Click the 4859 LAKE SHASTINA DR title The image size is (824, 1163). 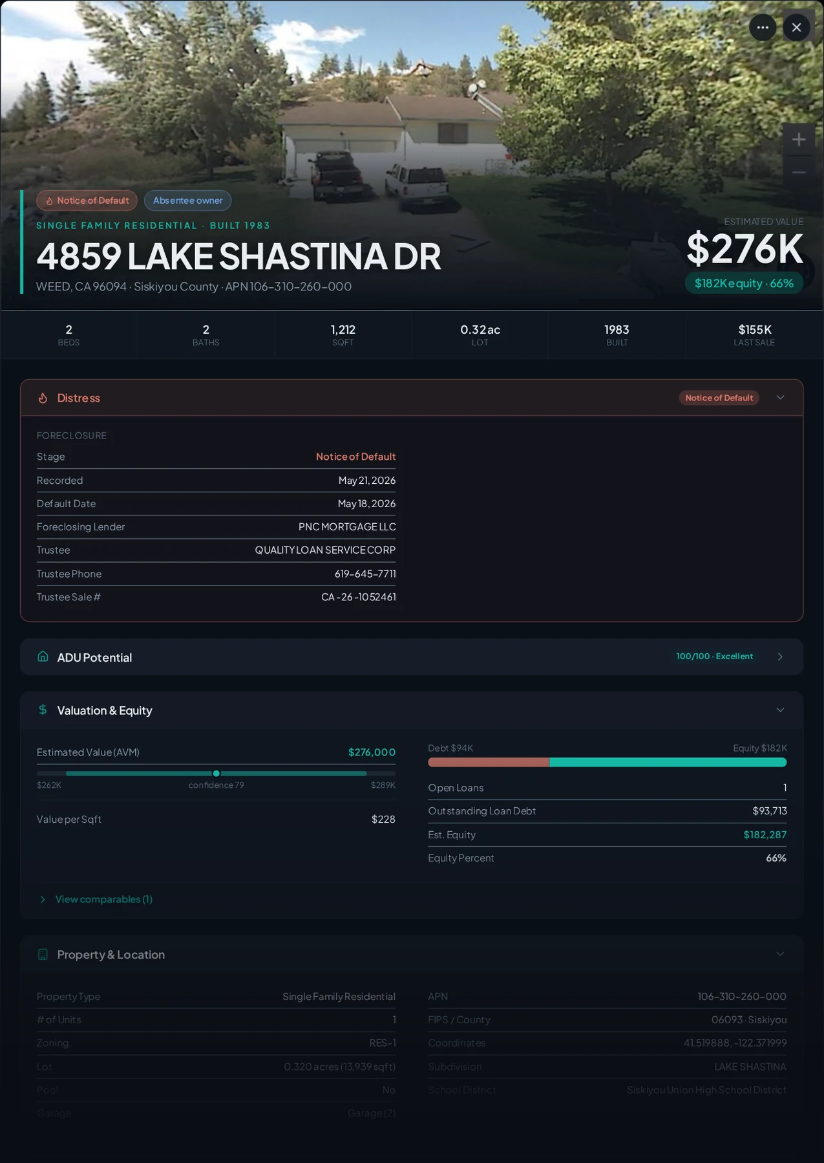tap(238, 256)
